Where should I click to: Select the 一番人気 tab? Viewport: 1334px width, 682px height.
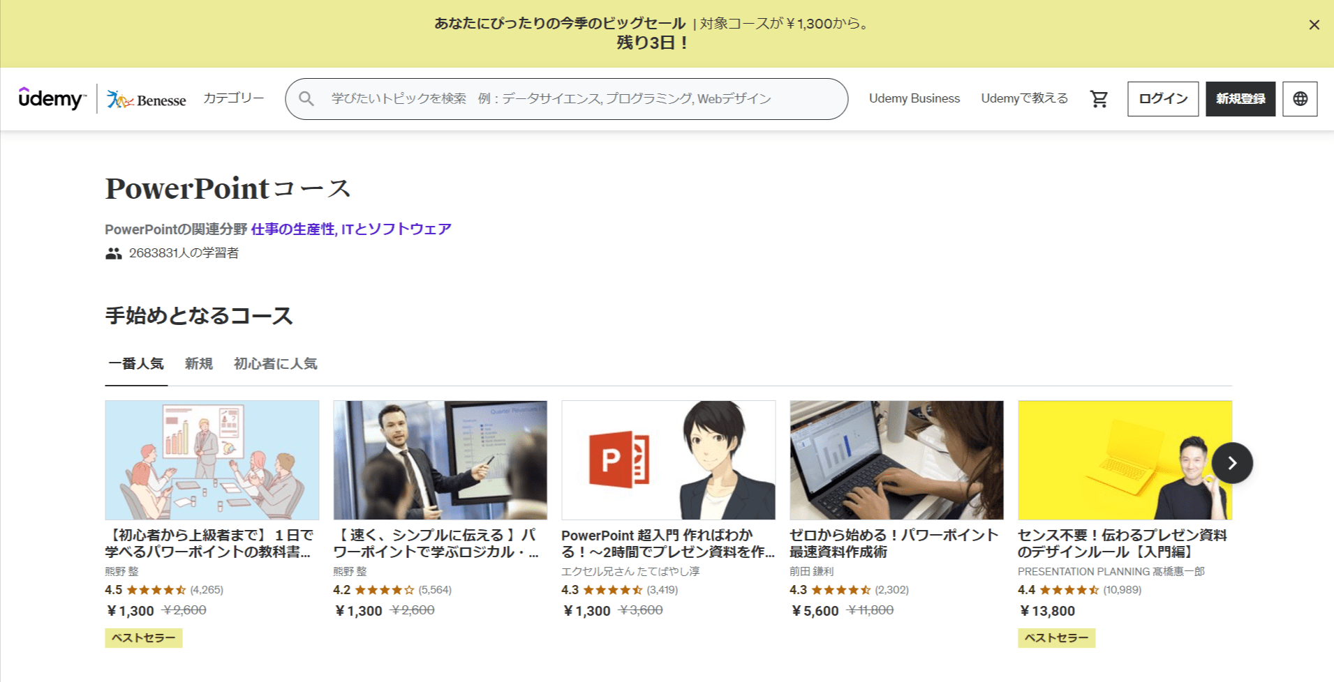[136, 364]
